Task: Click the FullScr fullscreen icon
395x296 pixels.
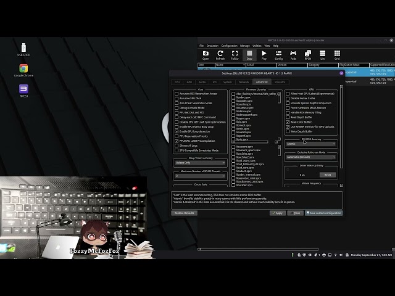Action: (x=235, y=55)
